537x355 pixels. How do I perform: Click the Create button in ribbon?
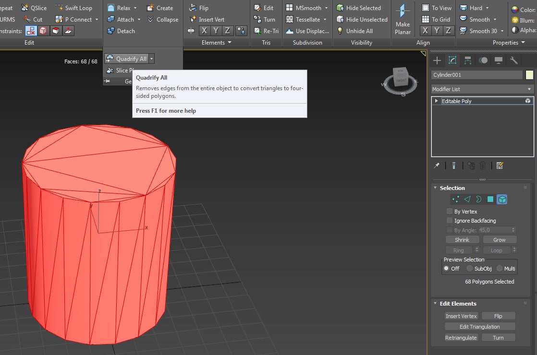(159, 8)
